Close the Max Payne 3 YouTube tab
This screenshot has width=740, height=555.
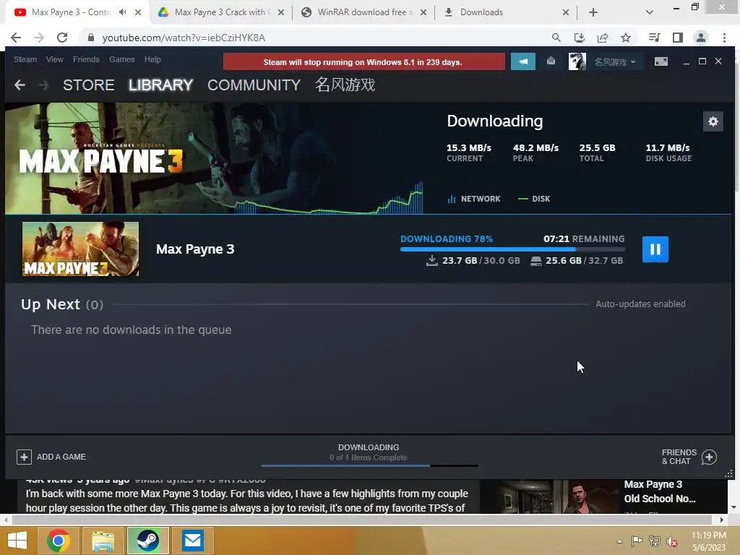(x=138, y=12)
